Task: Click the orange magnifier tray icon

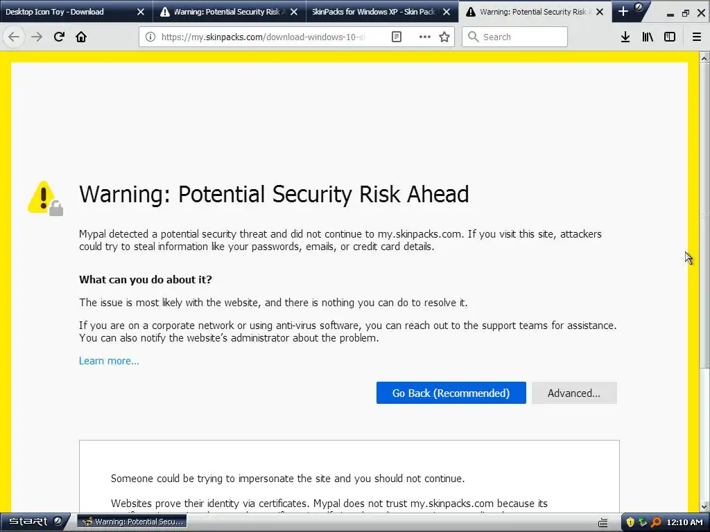Action: click(x=656, y=522)
